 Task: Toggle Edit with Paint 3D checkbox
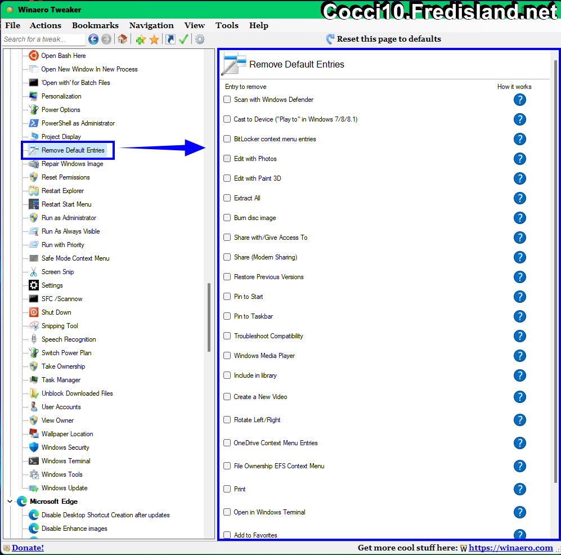click(x=227, y=178)
